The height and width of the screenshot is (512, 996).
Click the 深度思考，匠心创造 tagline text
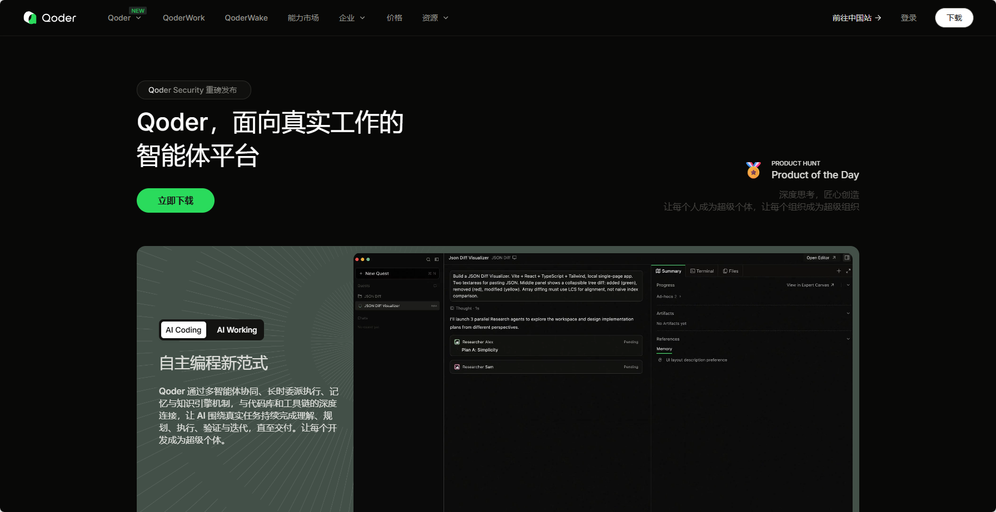pos(819,194)
